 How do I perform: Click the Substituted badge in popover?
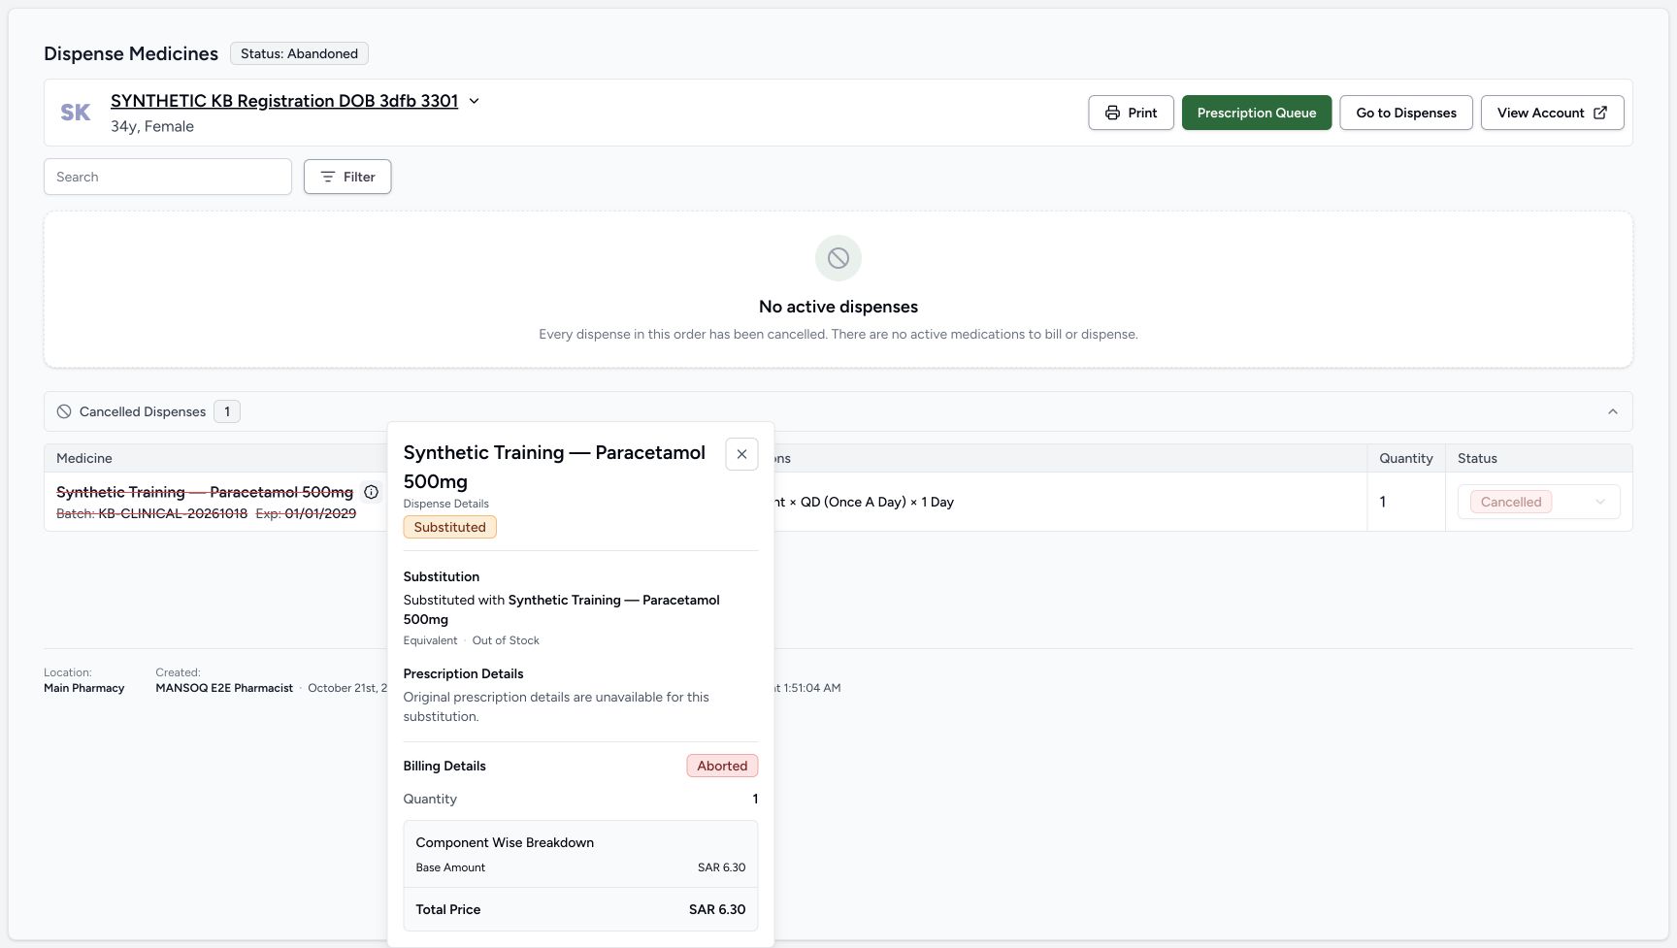[449, 527]
